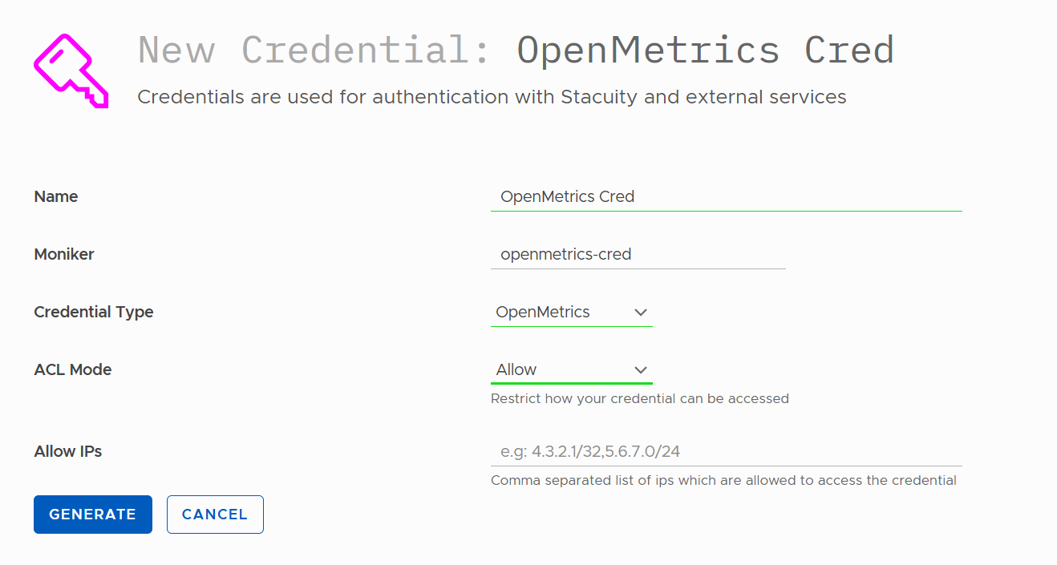Click the 'Comma separated list of ips' hint

pyautogui.click(x=723, y=481)
